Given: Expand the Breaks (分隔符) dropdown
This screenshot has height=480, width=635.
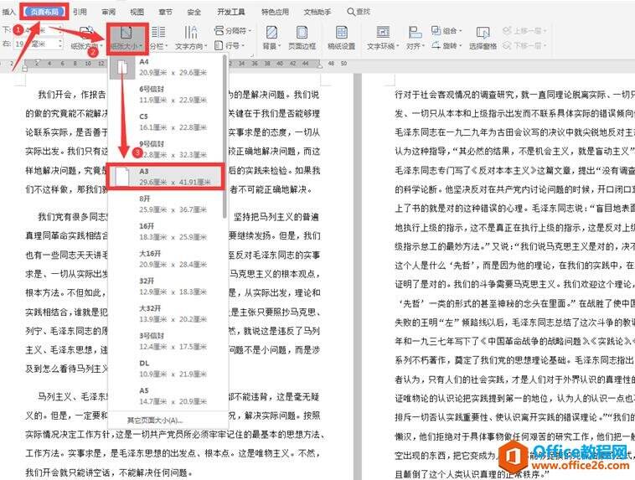Looking at the screenshot, I should pos(232,29).
